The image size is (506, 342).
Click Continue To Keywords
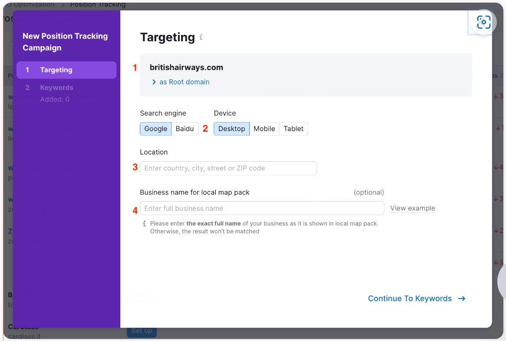[x=409, y=299]
